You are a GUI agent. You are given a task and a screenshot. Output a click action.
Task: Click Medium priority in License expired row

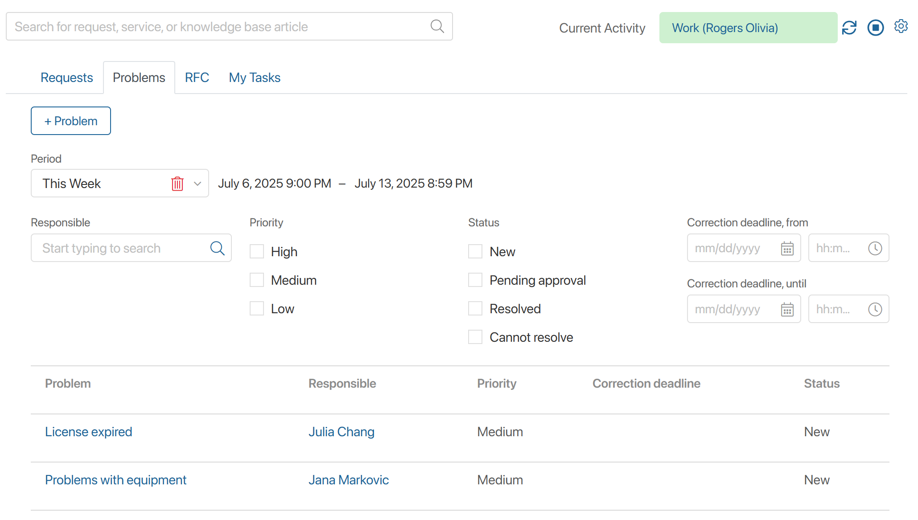(x=500, y=432)
